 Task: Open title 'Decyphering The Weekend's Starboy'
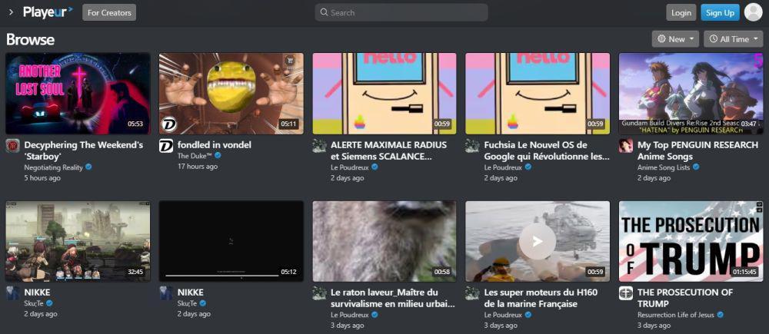(x=83, y=150)
